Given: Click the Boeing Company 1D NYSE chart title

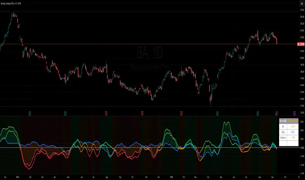Looking at the screenshot, I should 11,4.
